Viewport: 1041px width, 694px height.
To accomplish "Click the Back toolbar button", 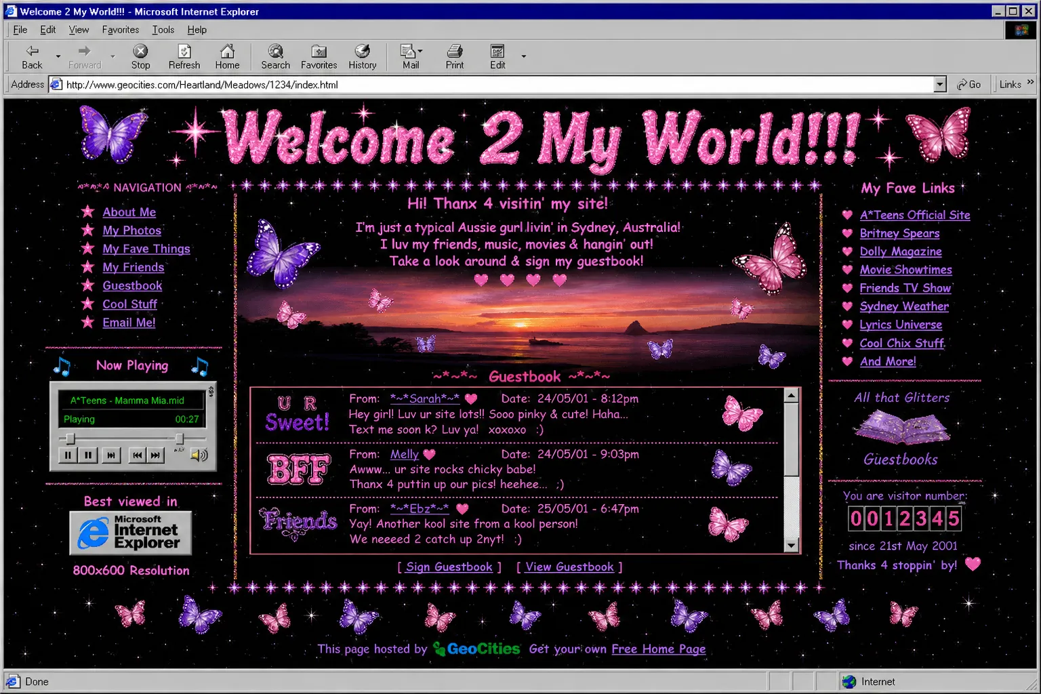I will point(32,57).
